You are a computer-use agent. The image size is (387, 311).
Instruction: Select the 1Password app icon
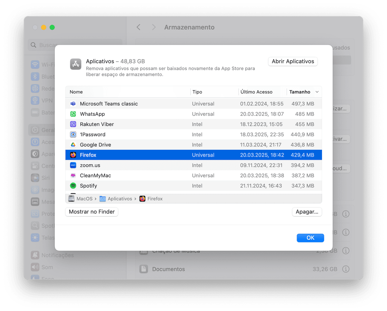(x=73, y=135)
